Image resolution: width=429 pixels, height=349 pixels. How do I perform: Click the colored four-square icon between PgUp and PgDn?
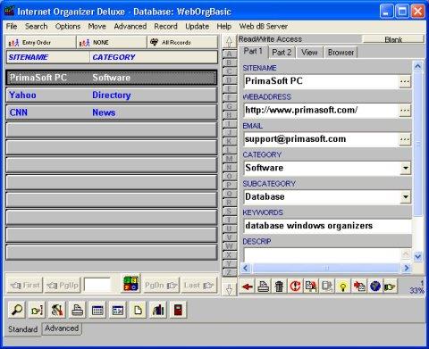[131, 284]
